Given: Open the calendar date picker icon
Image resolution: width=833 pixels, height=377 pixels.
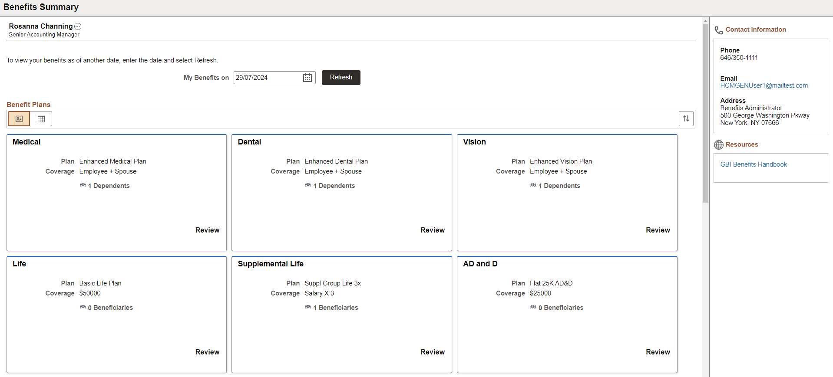Looking at the screenshot, I should (307, 78).
